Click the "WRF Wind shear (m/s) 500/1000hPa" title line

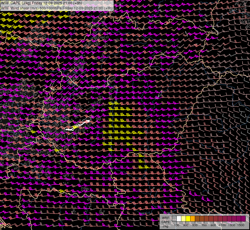(x=57, y=8)
